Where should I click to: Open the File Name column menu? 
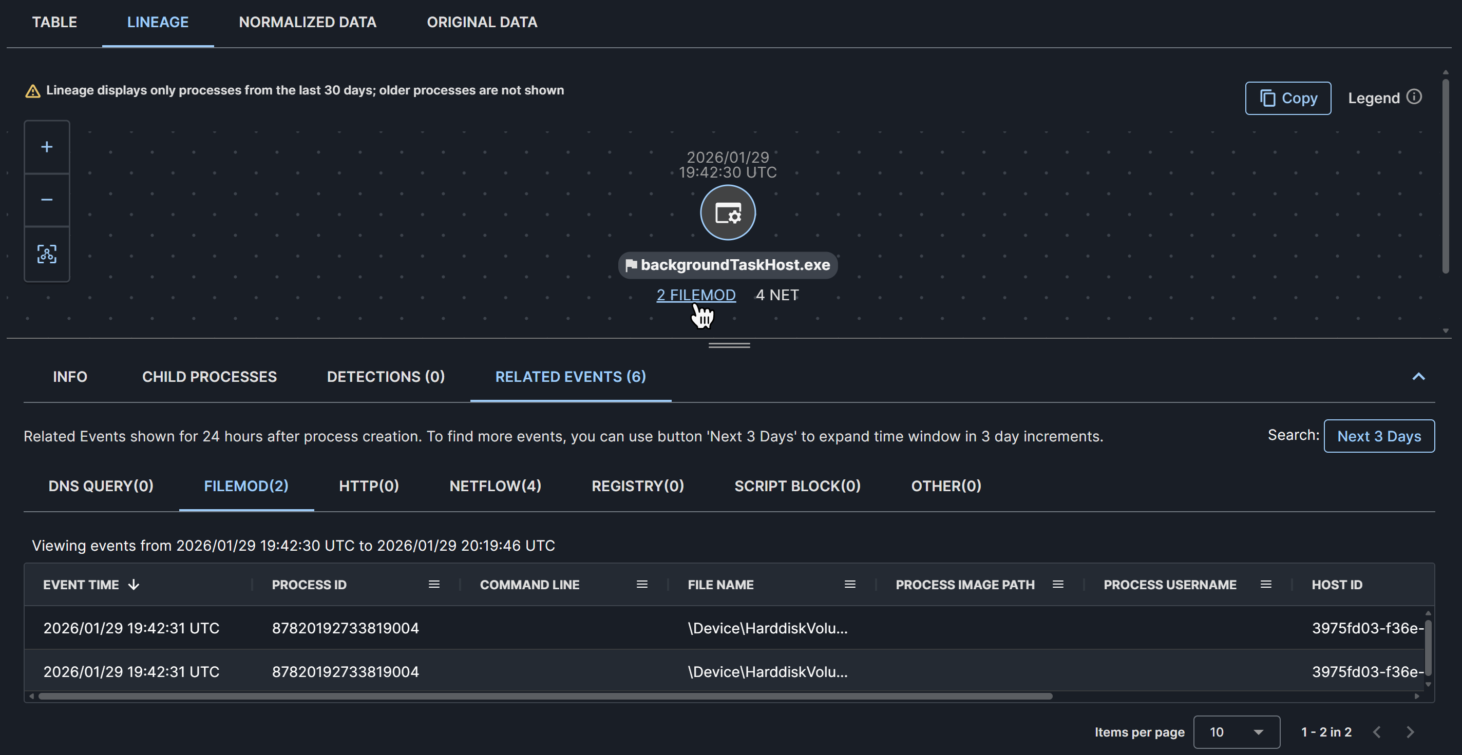[849, 584]
